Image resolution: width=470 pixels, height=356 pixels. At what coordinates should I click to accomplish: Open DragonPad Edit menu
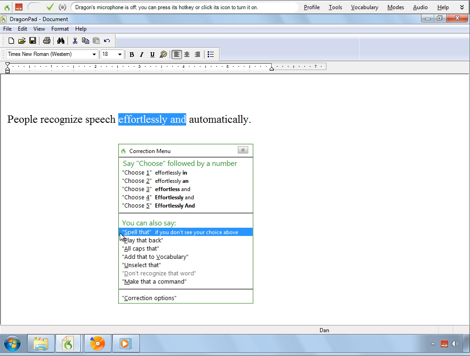22,29
